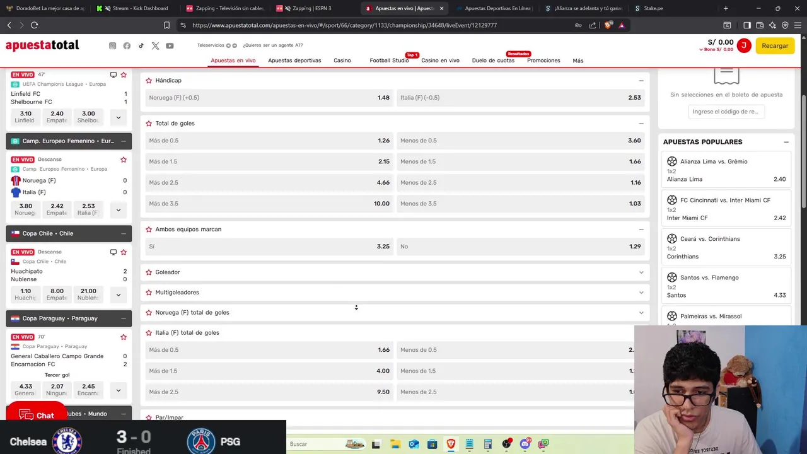Open the apuestatotal Facebook icon
The width and height of the screenshot is (807, 454).
tap(127, 46)
